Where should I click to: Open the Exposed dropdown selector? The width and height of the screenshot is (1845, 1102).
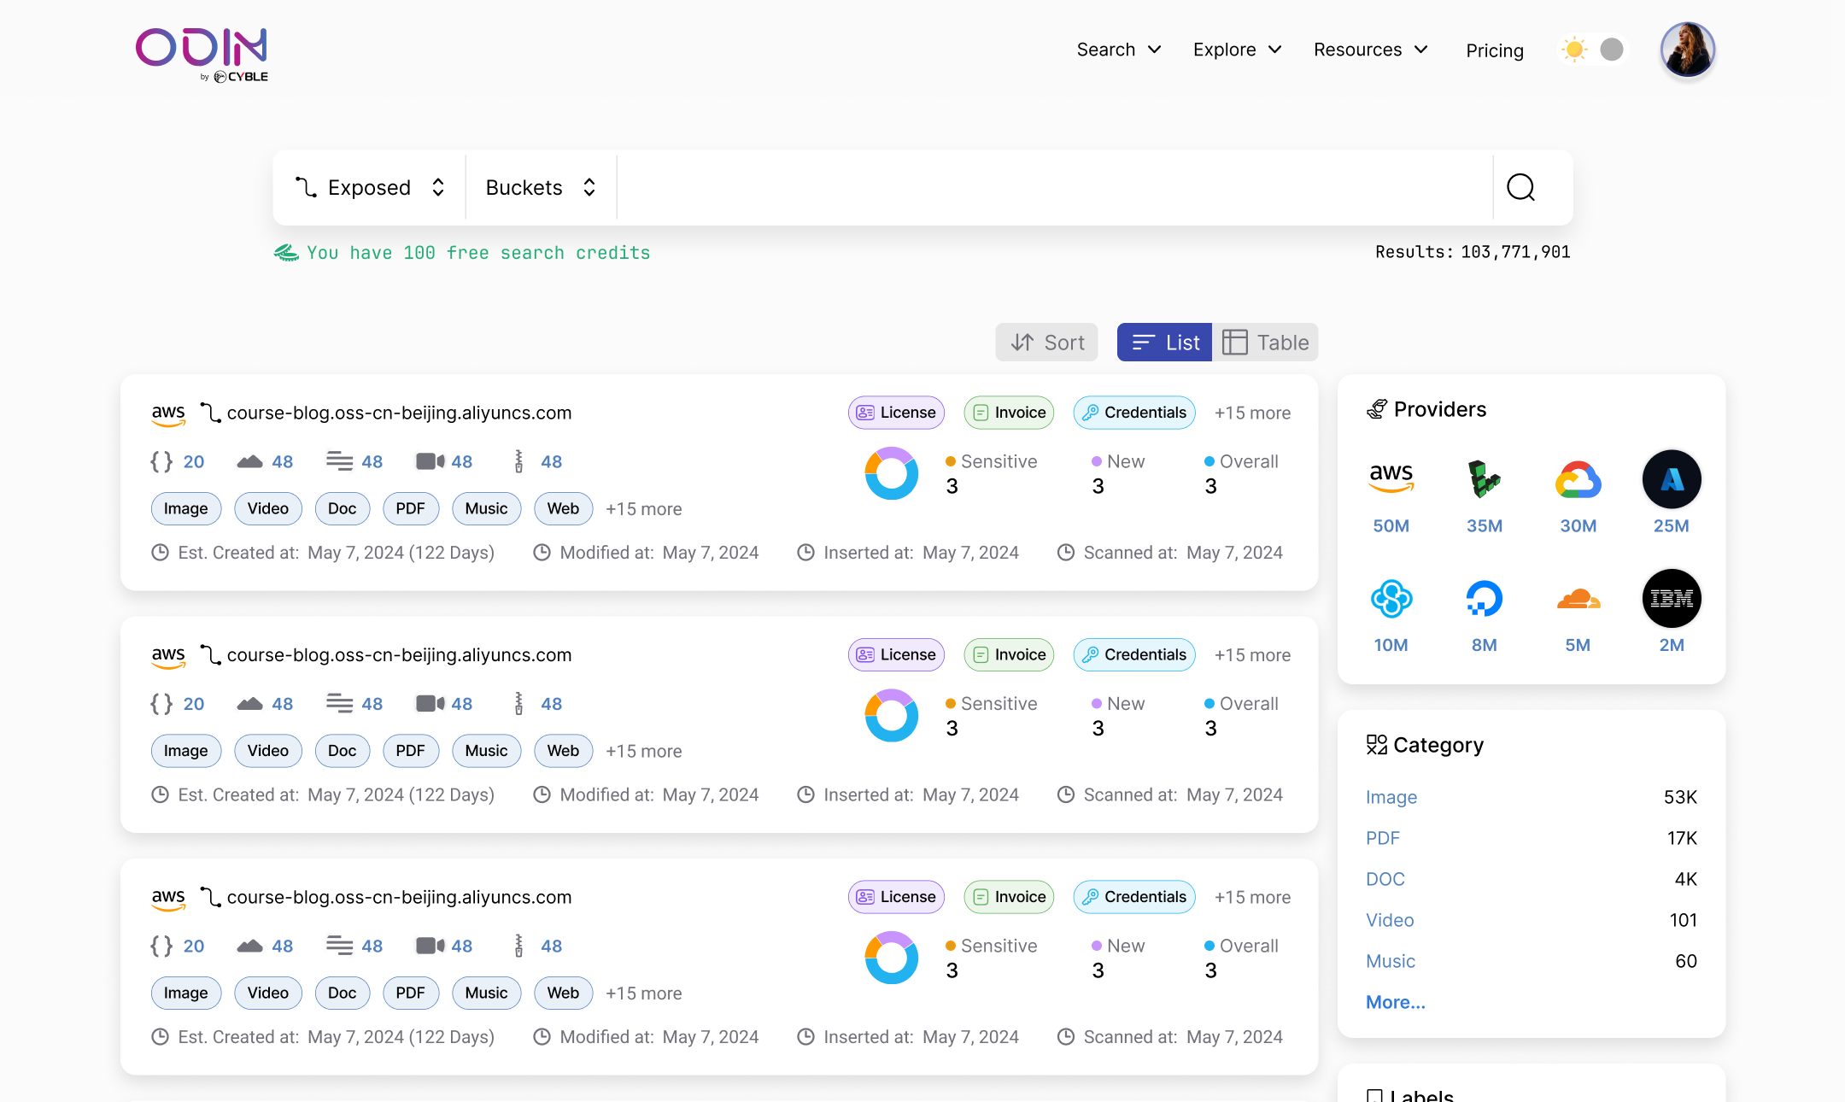(370, 187)
